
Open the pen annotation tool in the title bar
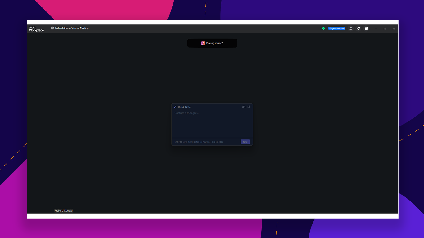[x=351, y=29]
